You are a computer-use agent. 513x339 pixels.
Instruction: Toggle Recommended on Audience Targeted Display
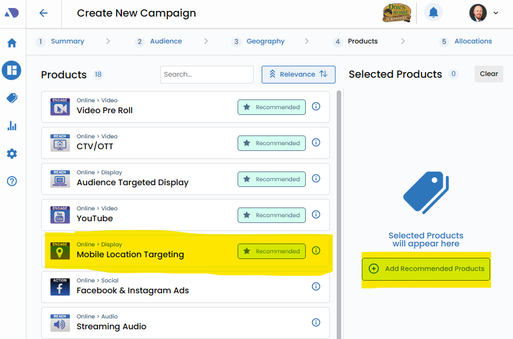(271, 179)
